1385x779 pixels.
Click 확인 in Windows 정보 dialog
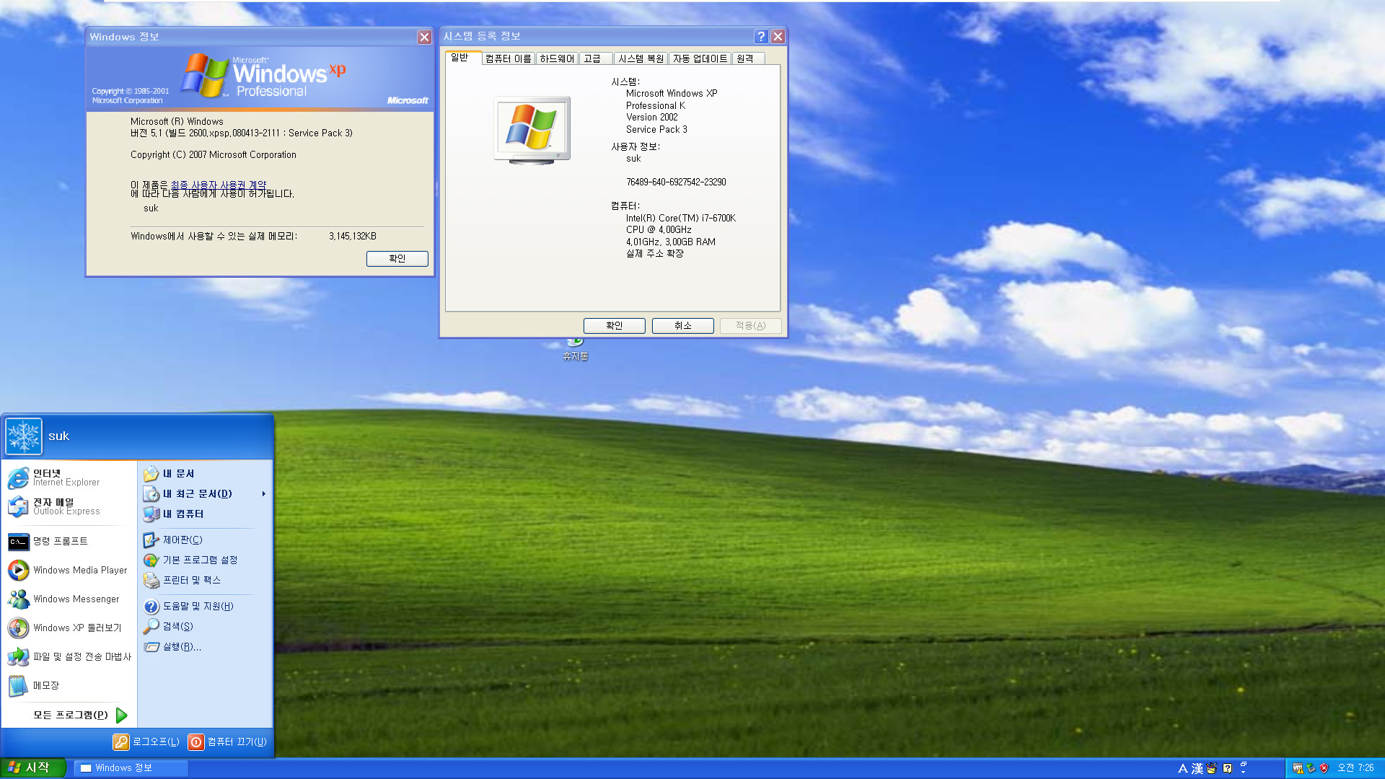(x=397, y=258)
